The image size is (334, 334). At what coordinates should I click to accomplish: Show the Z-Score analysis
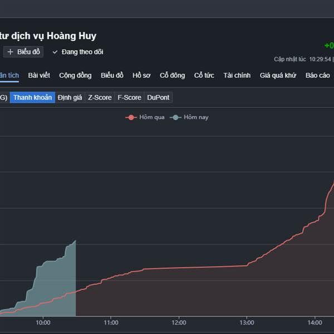tap(100, 97)
